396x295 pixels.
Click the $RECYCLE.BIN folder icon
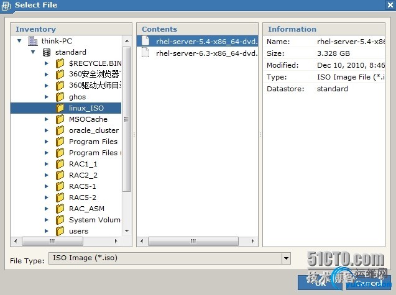60,63
